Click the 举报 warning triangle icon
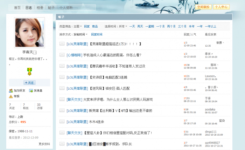The height and width of the screenshot is (150, 245). (11, 96)
